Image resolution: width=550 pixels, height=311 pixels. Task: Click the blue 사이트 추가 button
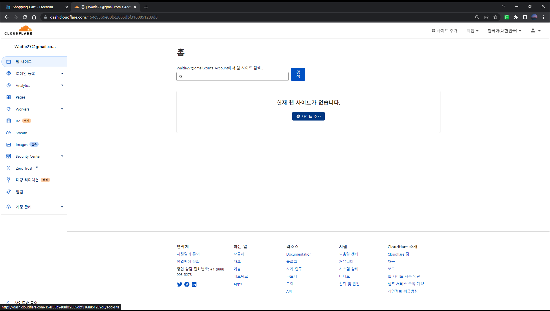tap(308, 116)
